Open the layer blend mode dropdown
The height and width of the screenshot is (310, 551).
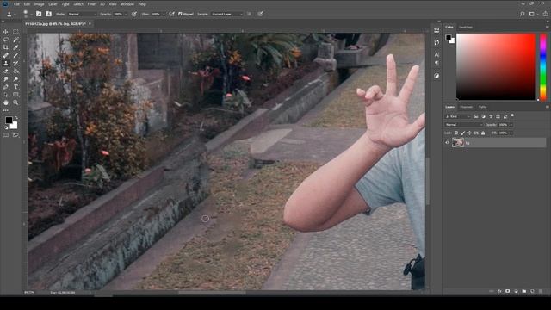click(464, 125)
